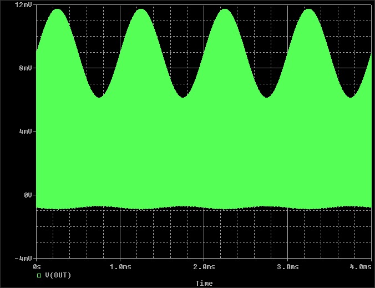Click the Time axis title
Viewport: 375px width, 288px height.
204,284
